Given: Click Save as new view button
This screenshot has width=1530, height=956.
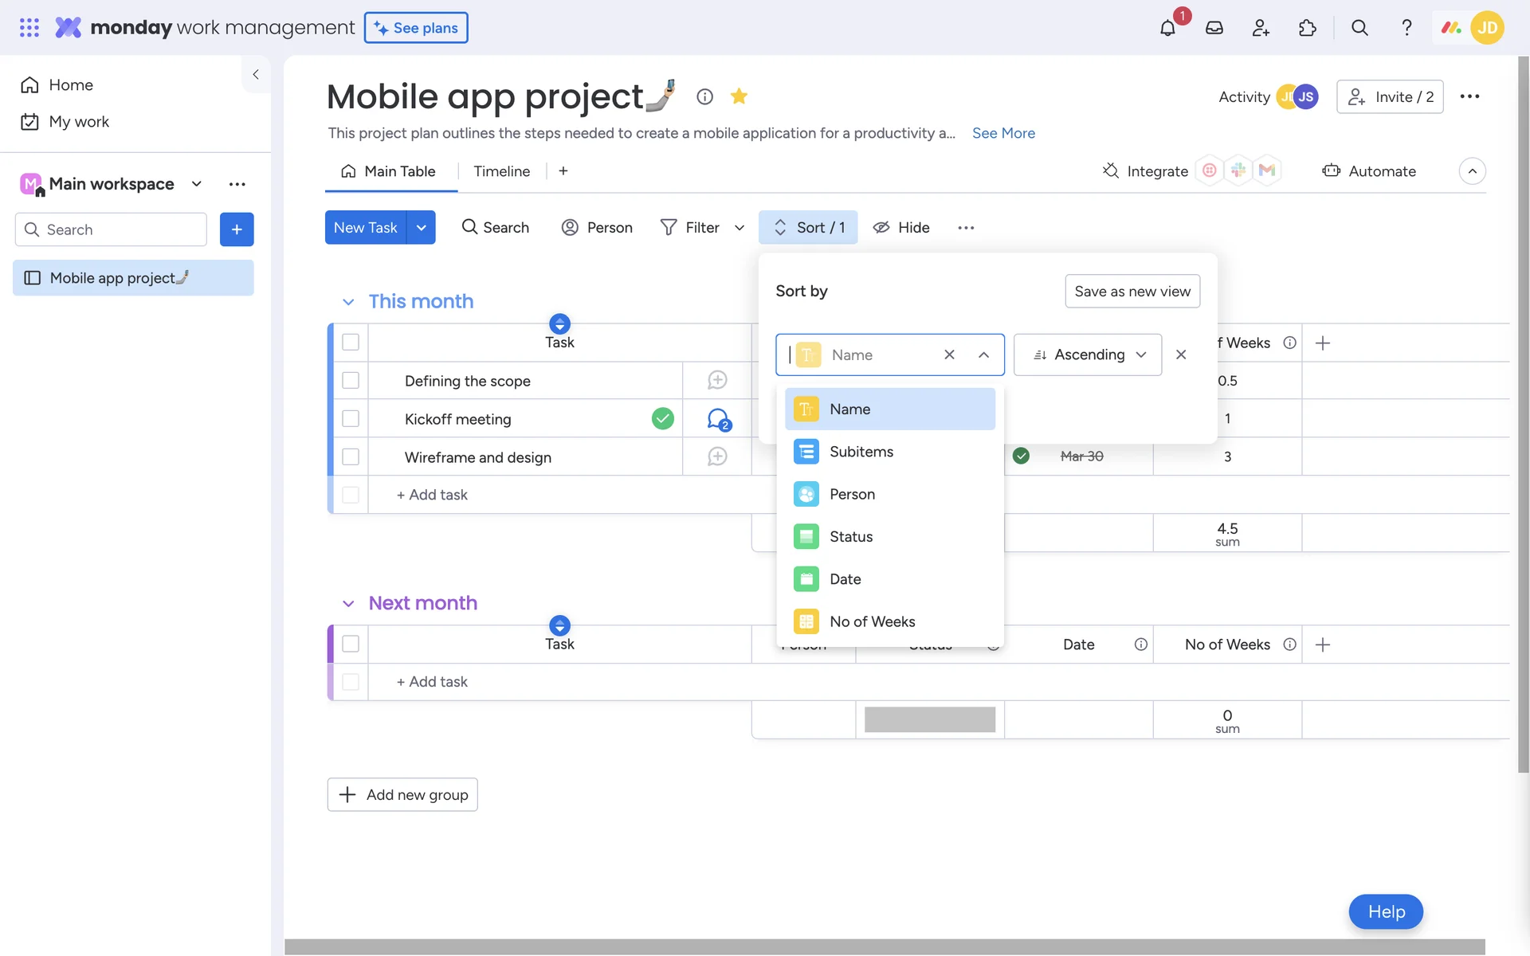Looking at the screenshot, I should [x=1132, y=292].
